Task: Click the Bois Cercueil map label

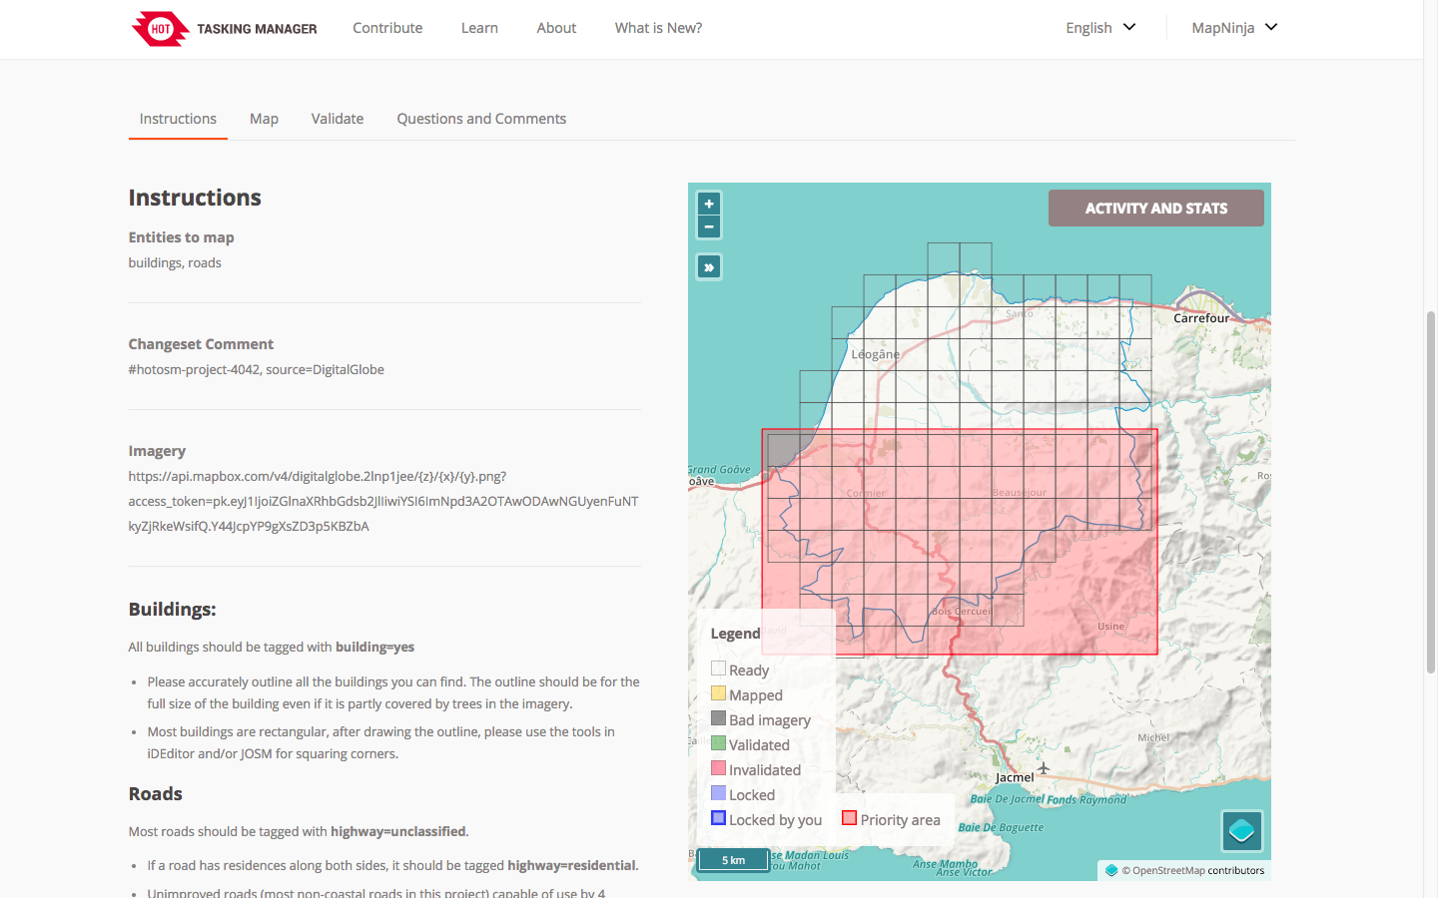Action: coord(962,612)
